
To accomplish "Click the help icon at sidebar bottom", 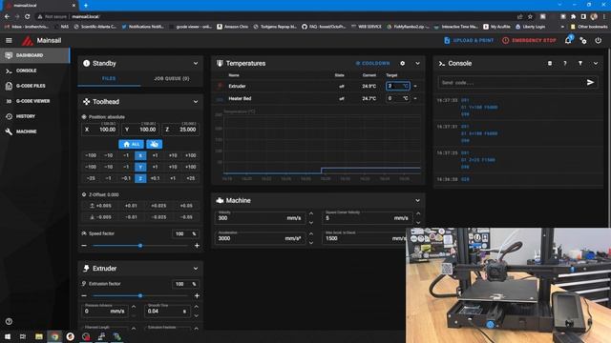I will click(x=9, y=322).
